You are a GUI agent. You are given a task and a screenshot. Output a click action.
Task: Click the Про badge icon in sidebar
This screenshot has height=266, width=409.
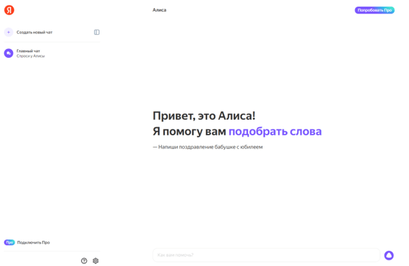[10, 242]
